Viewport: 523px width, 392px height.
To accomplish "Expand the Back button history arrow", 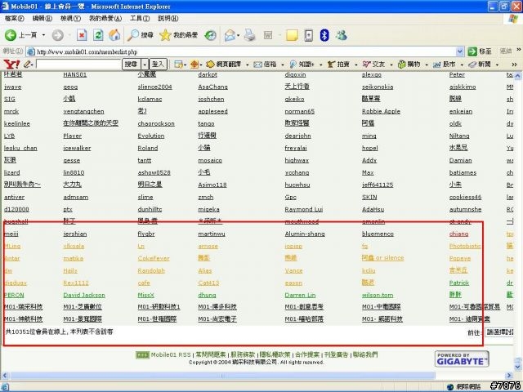I will coord(43,35).
